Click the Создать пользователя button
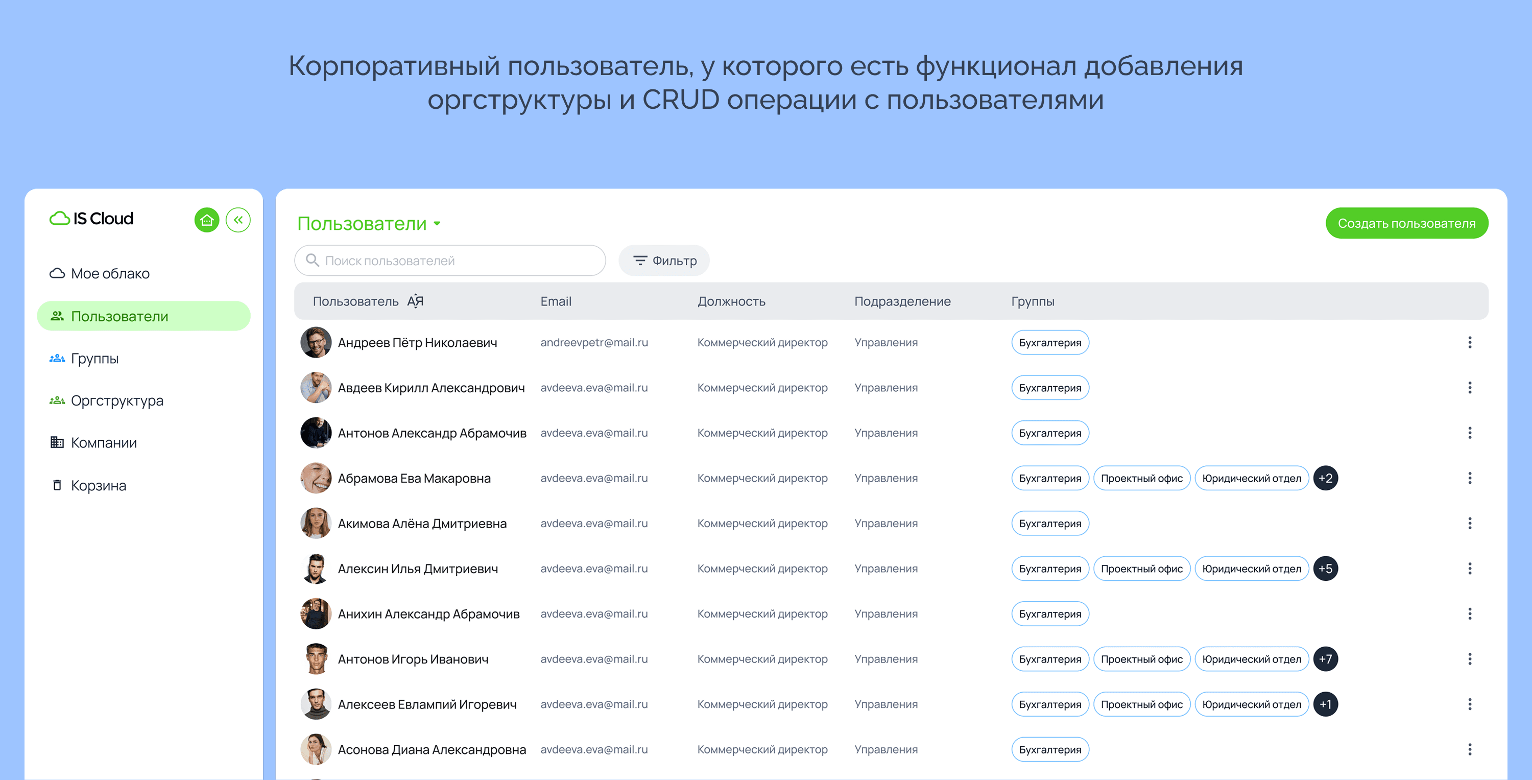Viewport: 1532px width, 780px height. point(1406,223)
